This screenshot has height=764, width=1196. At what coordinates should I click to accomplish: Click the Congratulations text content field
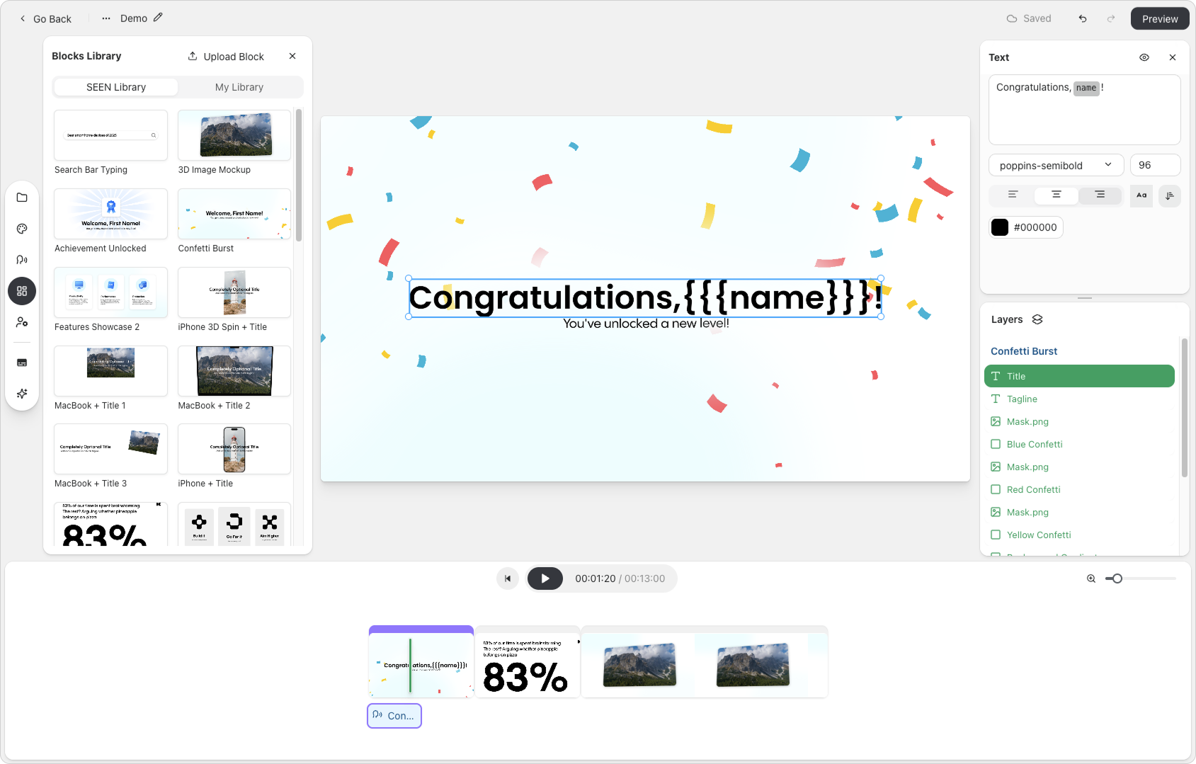(1084, 110)
